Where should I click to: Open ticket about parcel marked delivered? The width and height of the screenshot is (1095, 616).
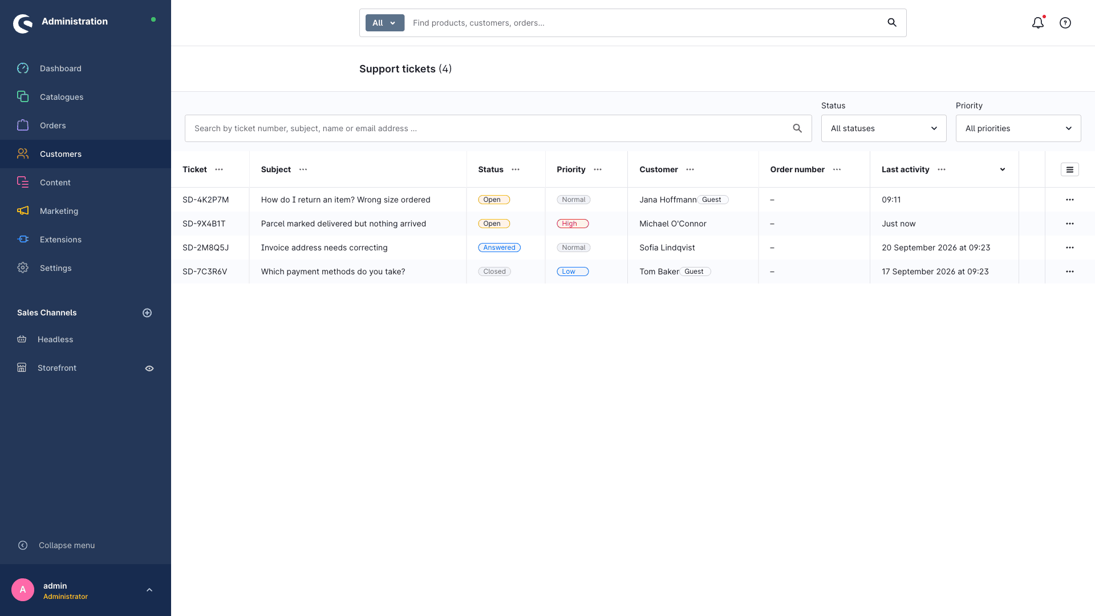click(x=343, y=224)
